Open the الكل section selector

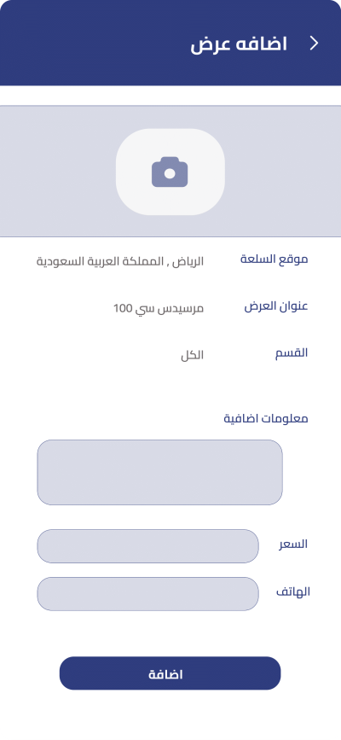tap(192, 355)
